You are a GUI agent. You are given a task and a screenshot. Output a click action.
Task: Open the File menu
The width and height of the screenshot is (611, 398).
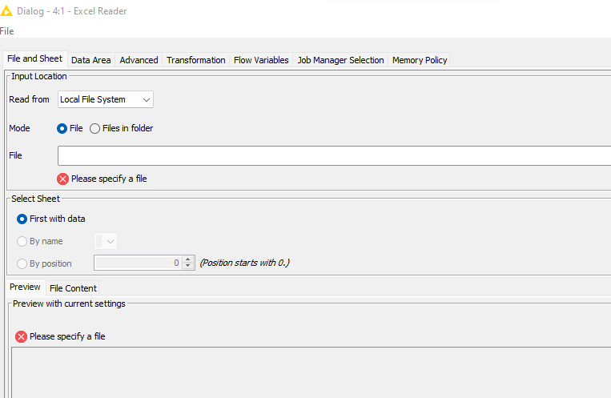coord(6,31)
